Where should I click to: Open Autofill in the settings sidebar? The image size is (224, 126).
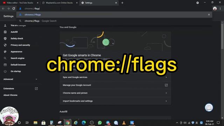(14, 32)
